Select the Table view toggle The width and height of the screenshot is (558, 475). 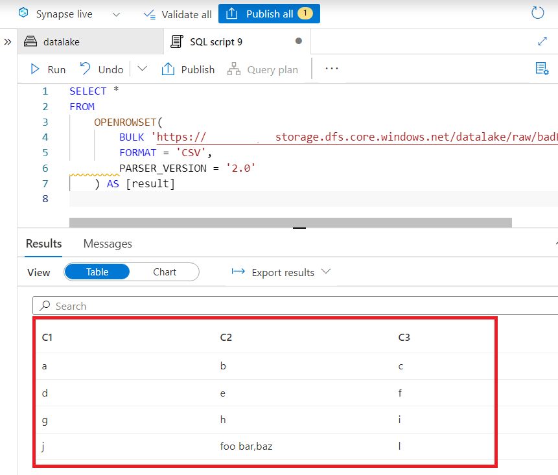point(97,272)
